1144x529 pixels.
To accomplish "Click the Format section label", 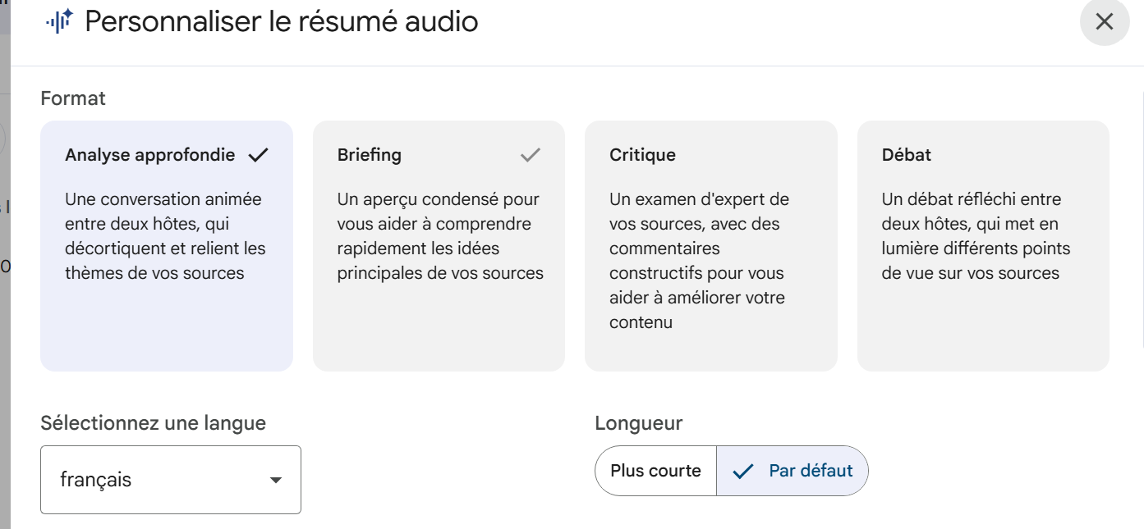I will pos(73,98).
